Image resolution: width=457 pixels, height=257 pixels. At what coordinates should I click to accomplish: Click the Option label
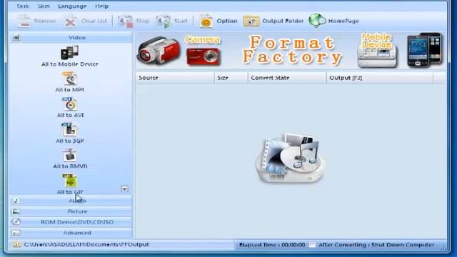click(227, 21)
